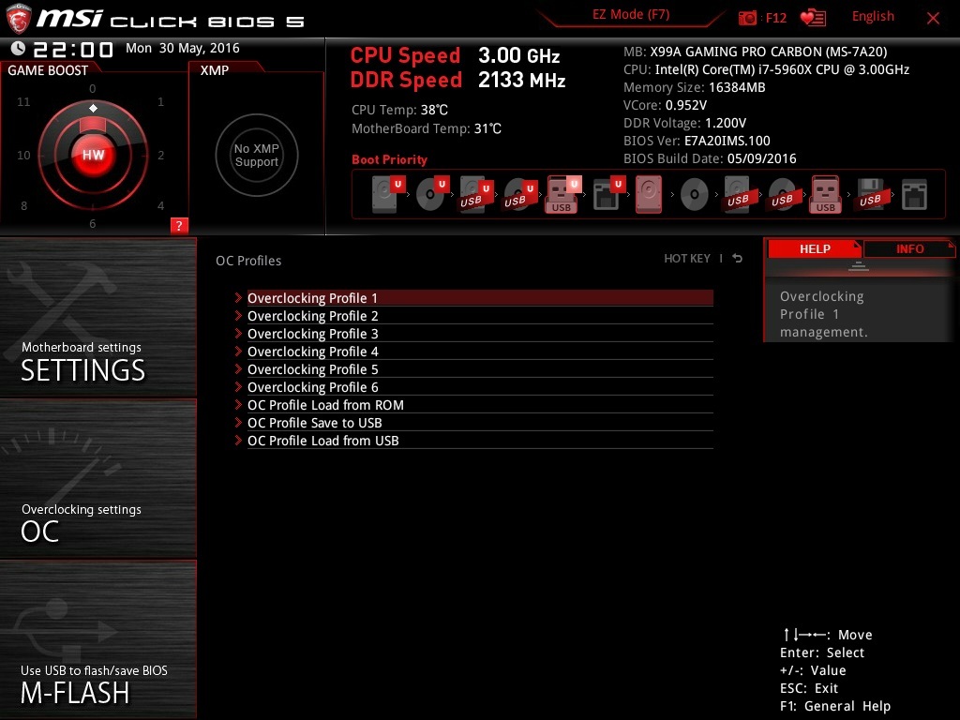Click the screenshot camera F12 icon
Screen dimensions: 960x720
[x=747, y=18]
